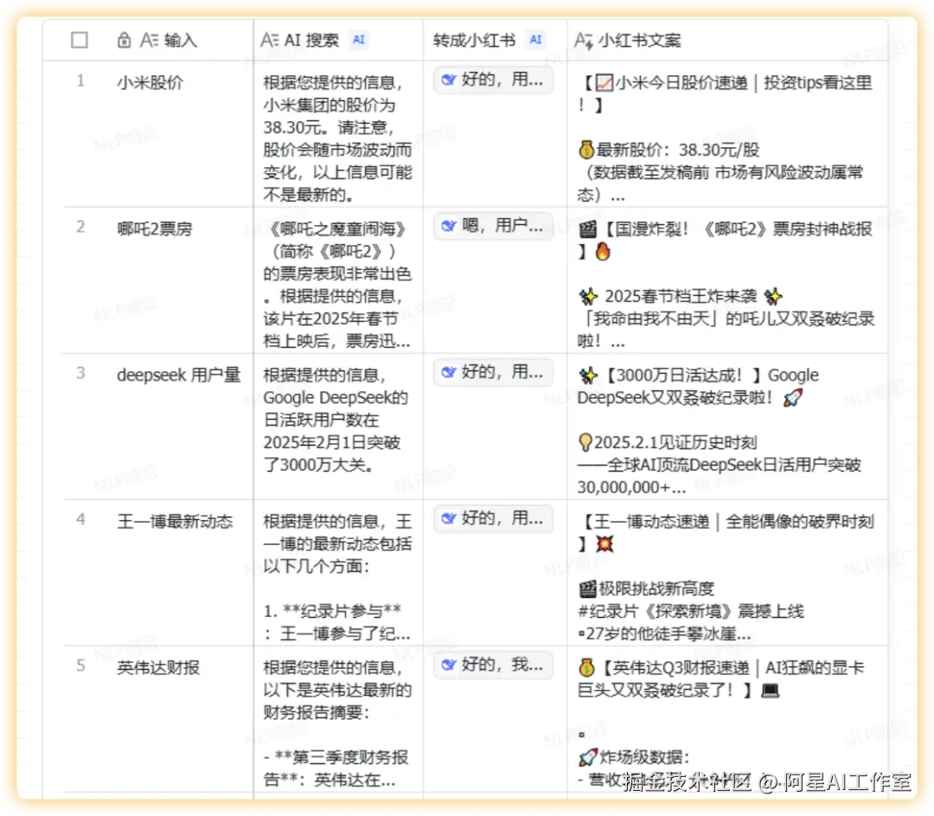Viewport: 934px width, 816px height.
Task: Click the whale icon in row 1's 转成小红书 chip
Action: 449,80
